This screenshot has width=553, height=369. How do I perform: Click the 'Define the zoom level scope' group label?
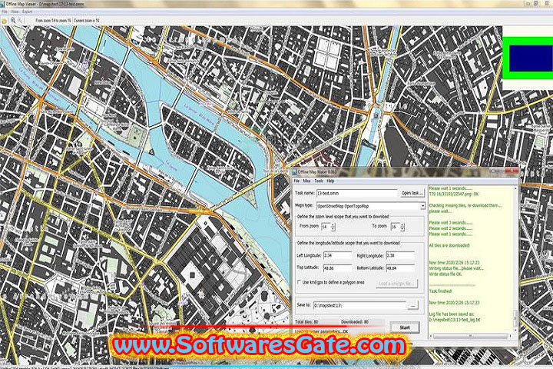click(x=343, y=217)
